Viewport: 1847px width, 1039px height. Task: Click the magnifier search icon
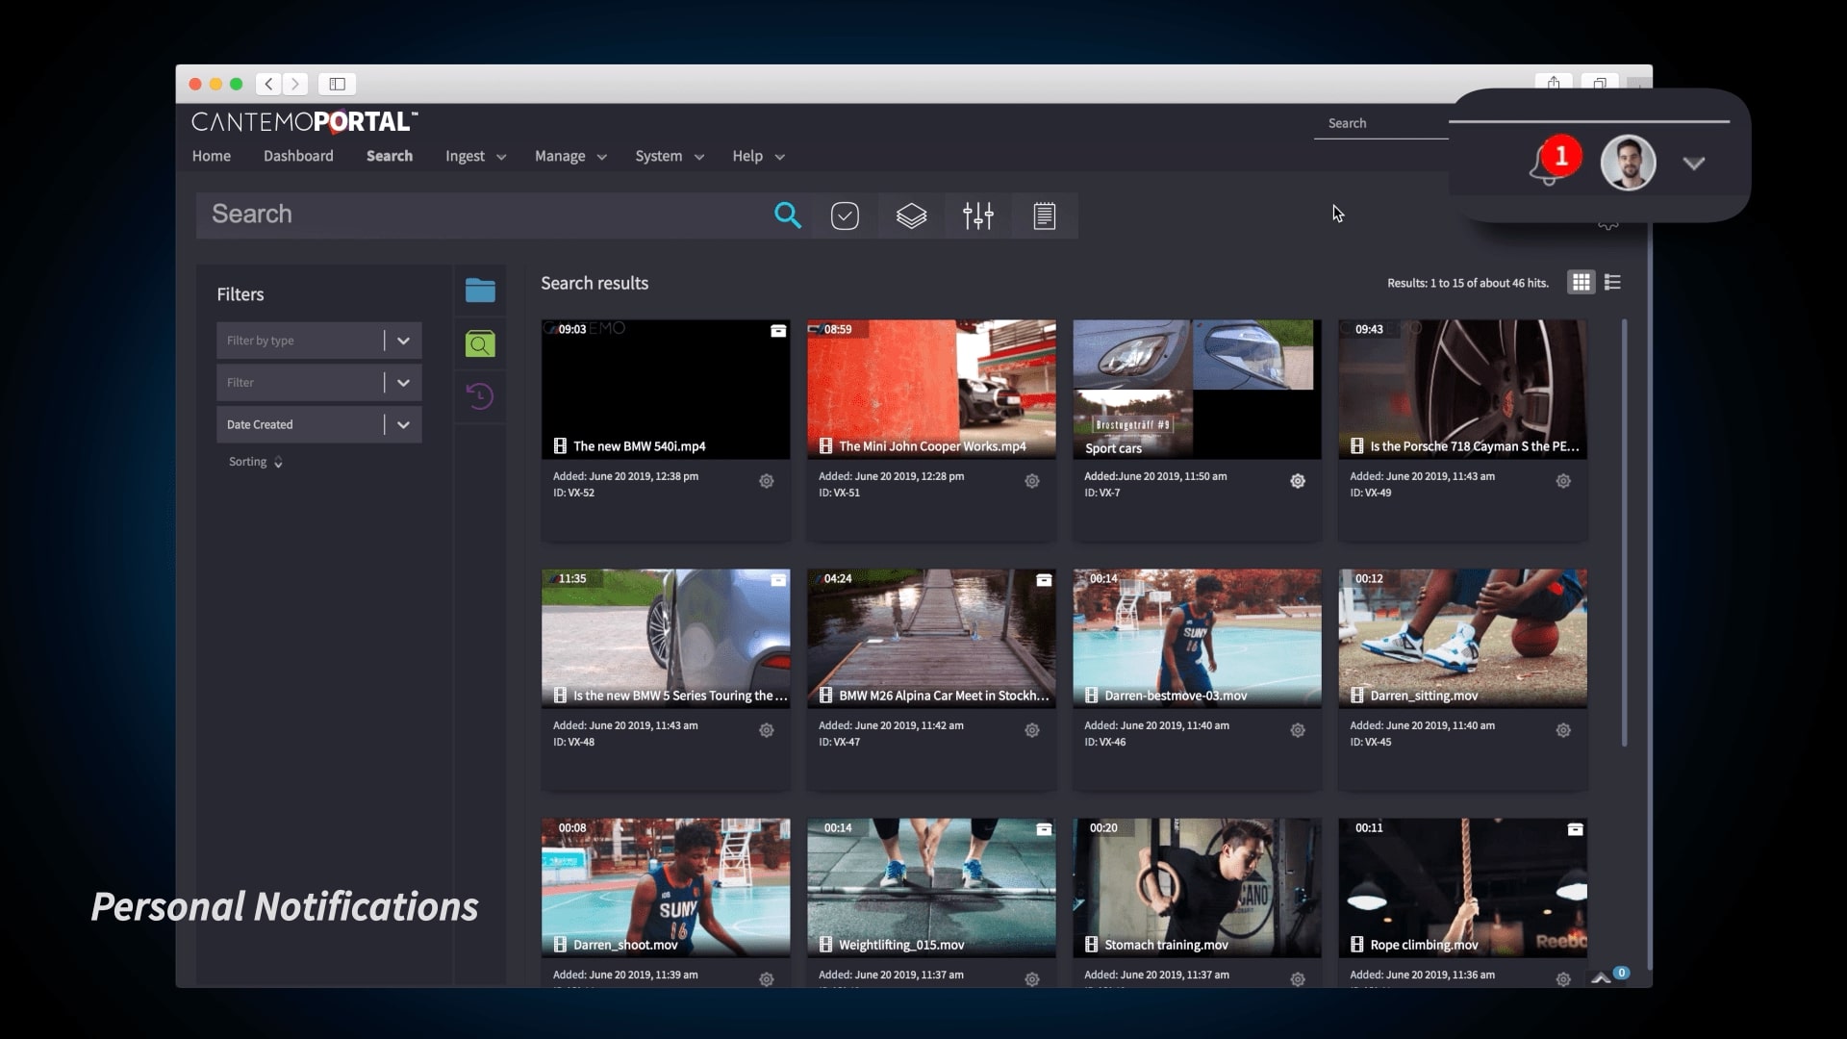pos(787,215)
